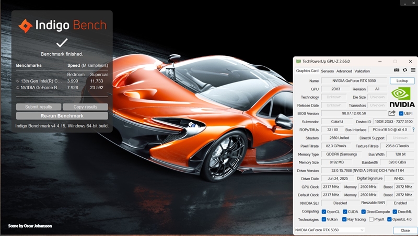Screen dimensions: 418x236
Task: Click the GPU-Z screenshot camera icon
Action: [x=397, y=70]
